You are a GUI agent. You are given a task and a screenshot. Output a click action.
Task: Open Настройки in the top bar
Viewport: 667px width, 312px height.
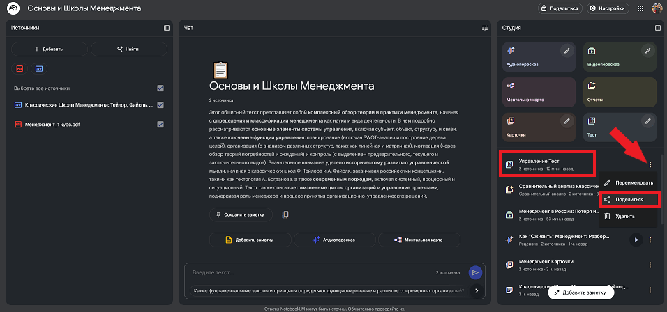608,8
